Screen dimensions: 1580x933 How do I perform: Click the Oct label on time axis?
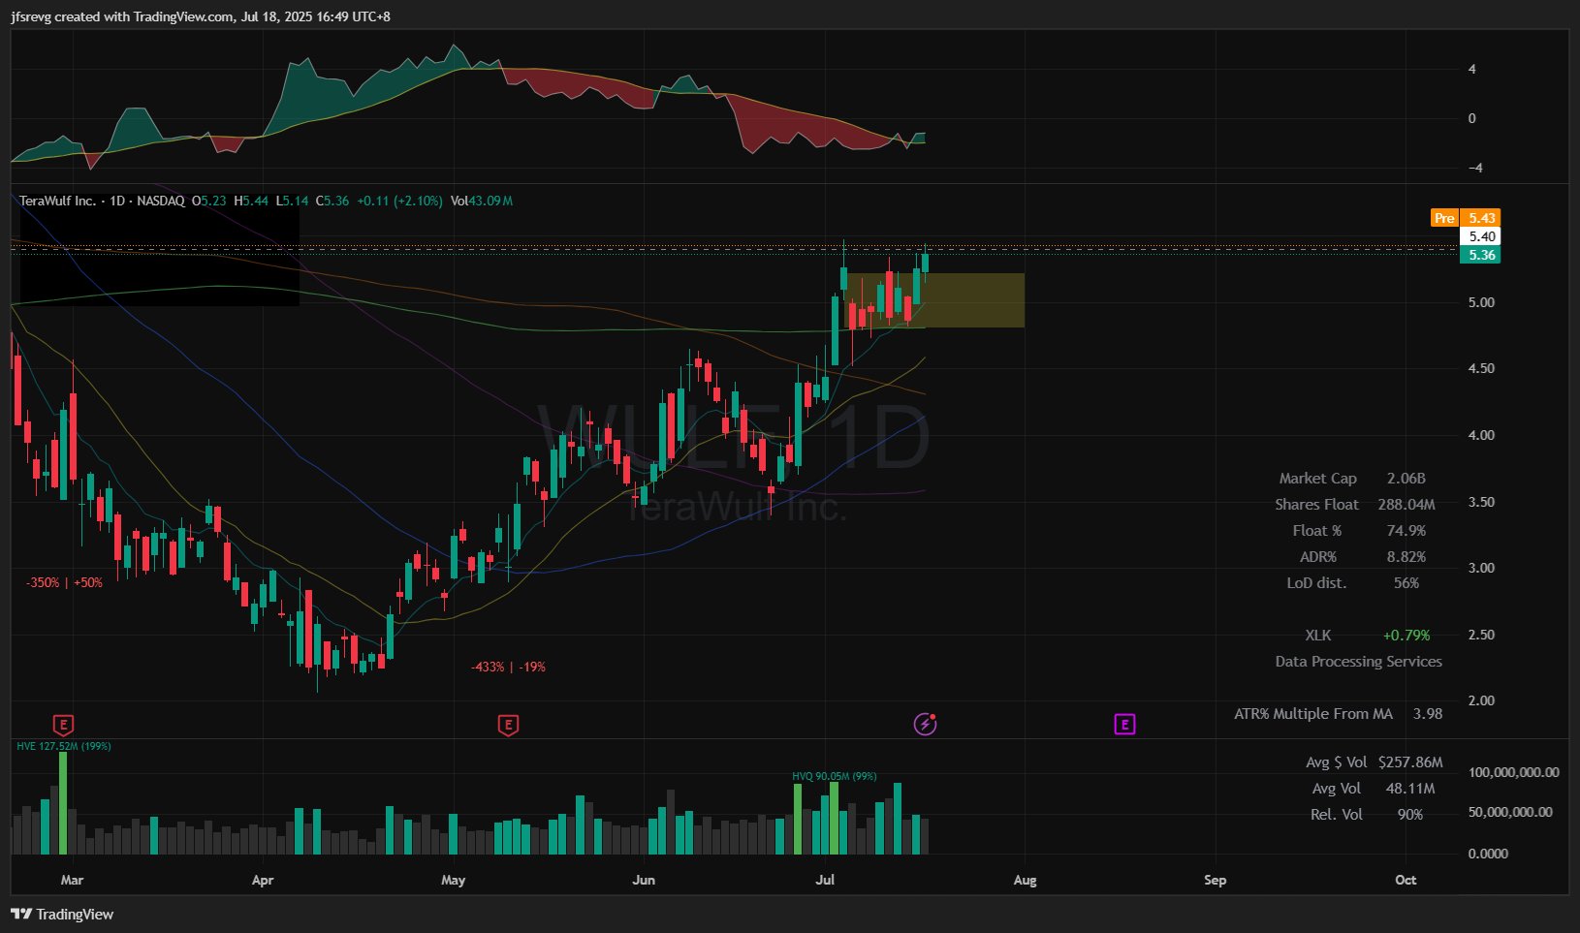(x=1406, y=880)
